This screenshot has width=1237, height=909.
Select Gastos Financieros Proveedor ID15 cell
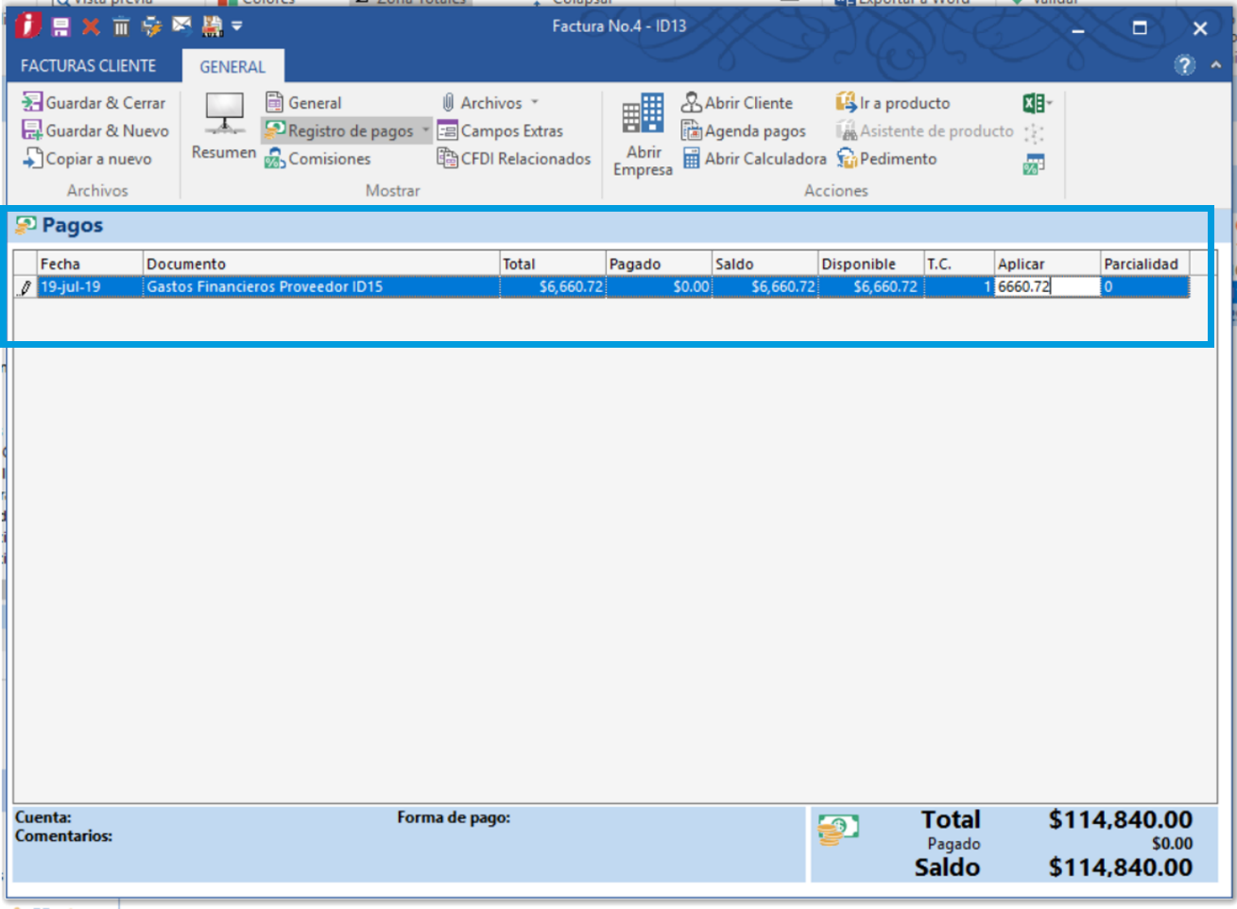click(321, 287)
